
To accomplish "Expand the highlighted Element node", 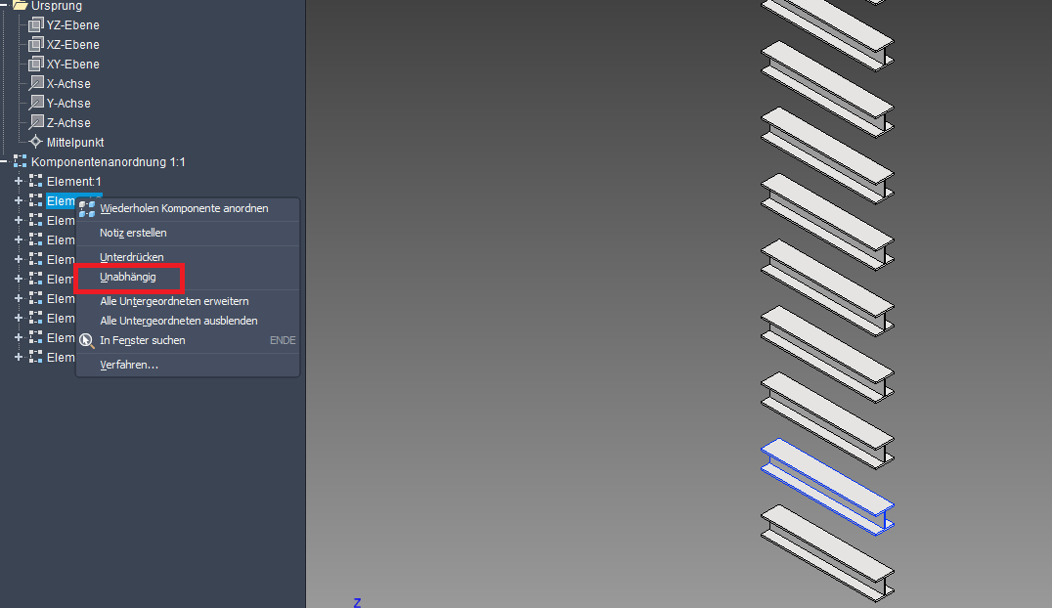I will pyautogui.click(x=19, y=200).
